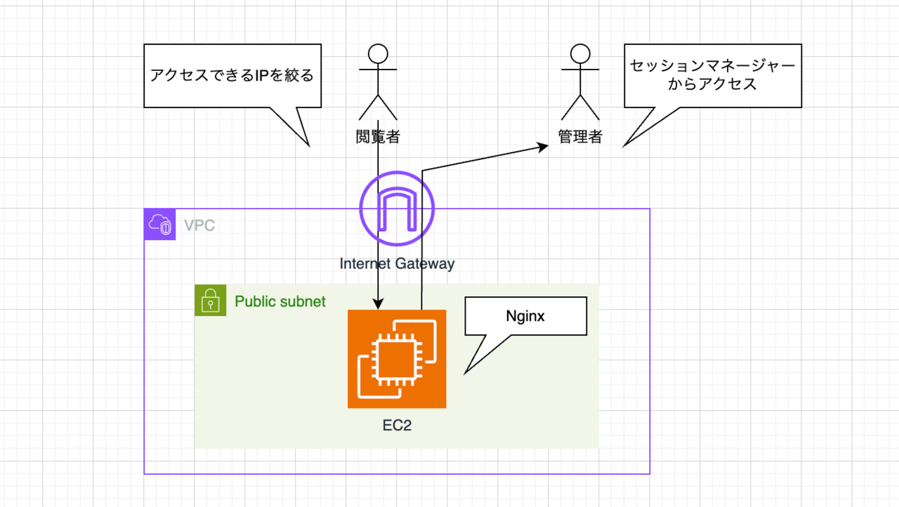Click the "Internet Gateway" label text
Screen dimensions: 899x507
coord(397,264)
